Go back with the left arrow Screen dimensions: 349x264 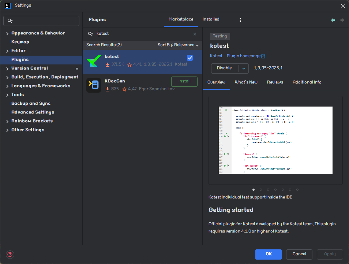click(x=333, y=20)
